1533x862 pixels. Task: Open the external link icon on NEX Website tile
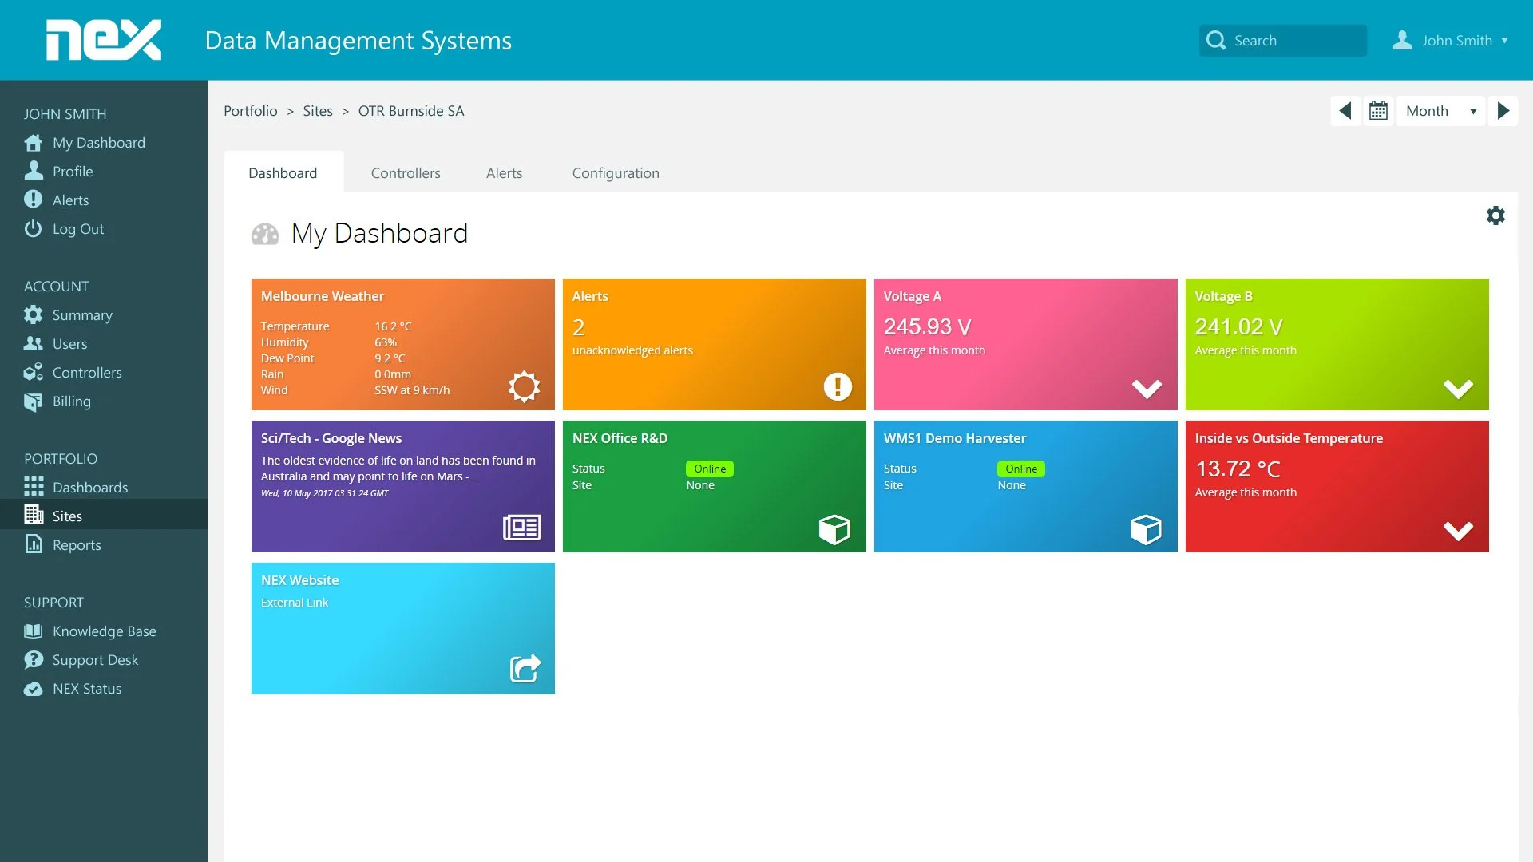(x=525, y=668)
